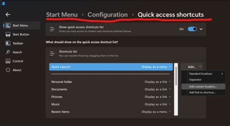Open About section in sidebar
230x126 pixels.
point(22,70)
